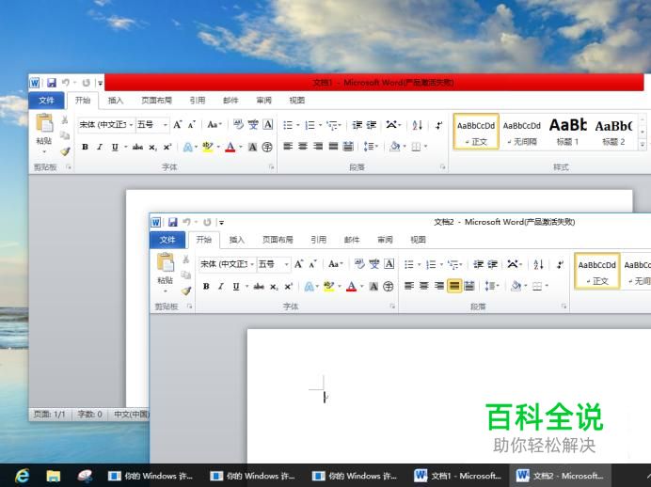Click 字数: 0 in 文档1 status bar

pos(89,414)
